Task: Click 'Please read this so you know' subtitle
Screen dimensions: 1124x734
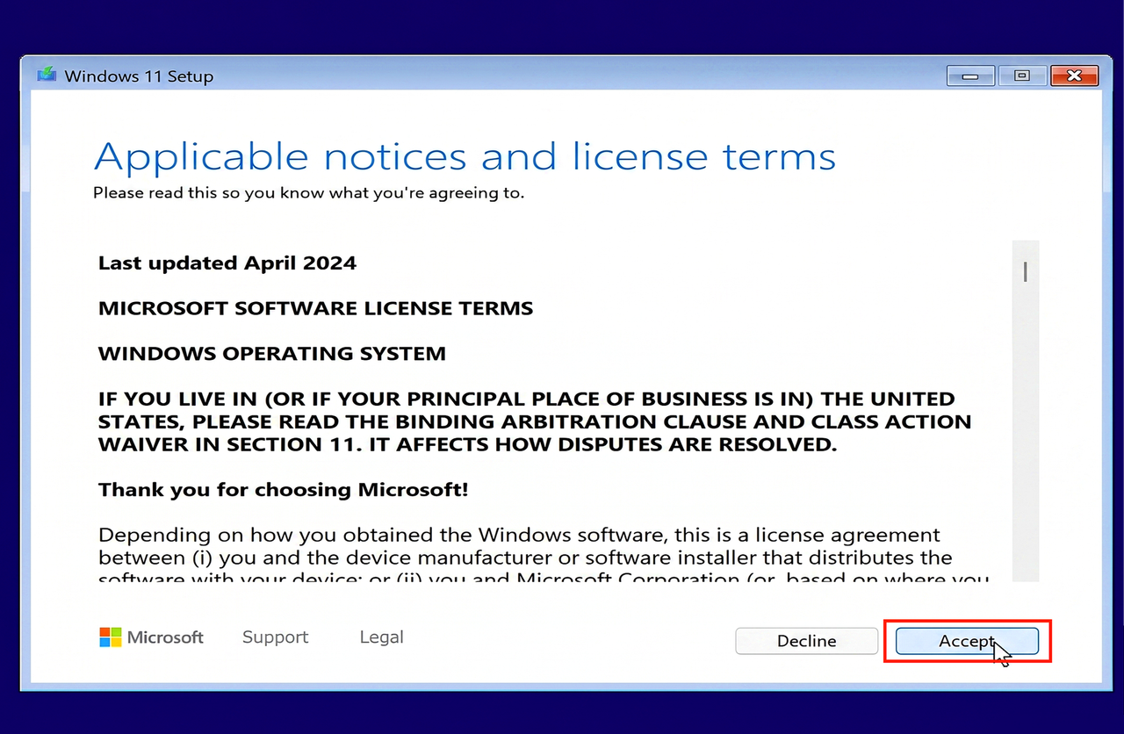Action: [x=309, y=192]
